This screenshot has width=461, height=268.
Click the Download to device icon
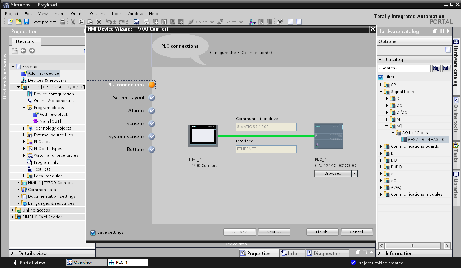[x=155, y=22]
